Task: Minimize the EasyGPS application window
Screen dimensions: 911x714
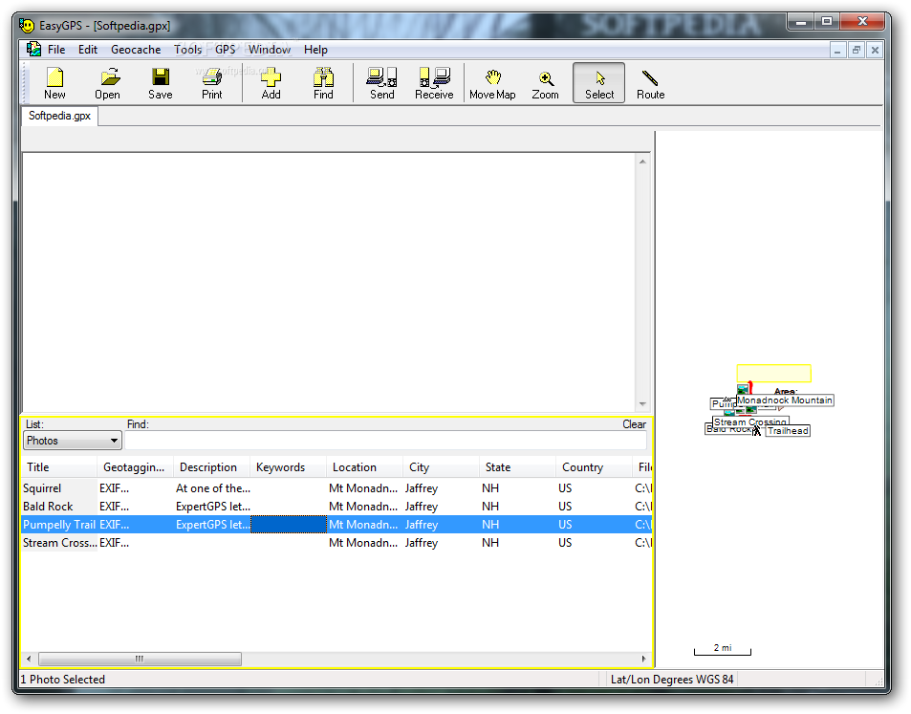Action: click(x=801, y=21)
